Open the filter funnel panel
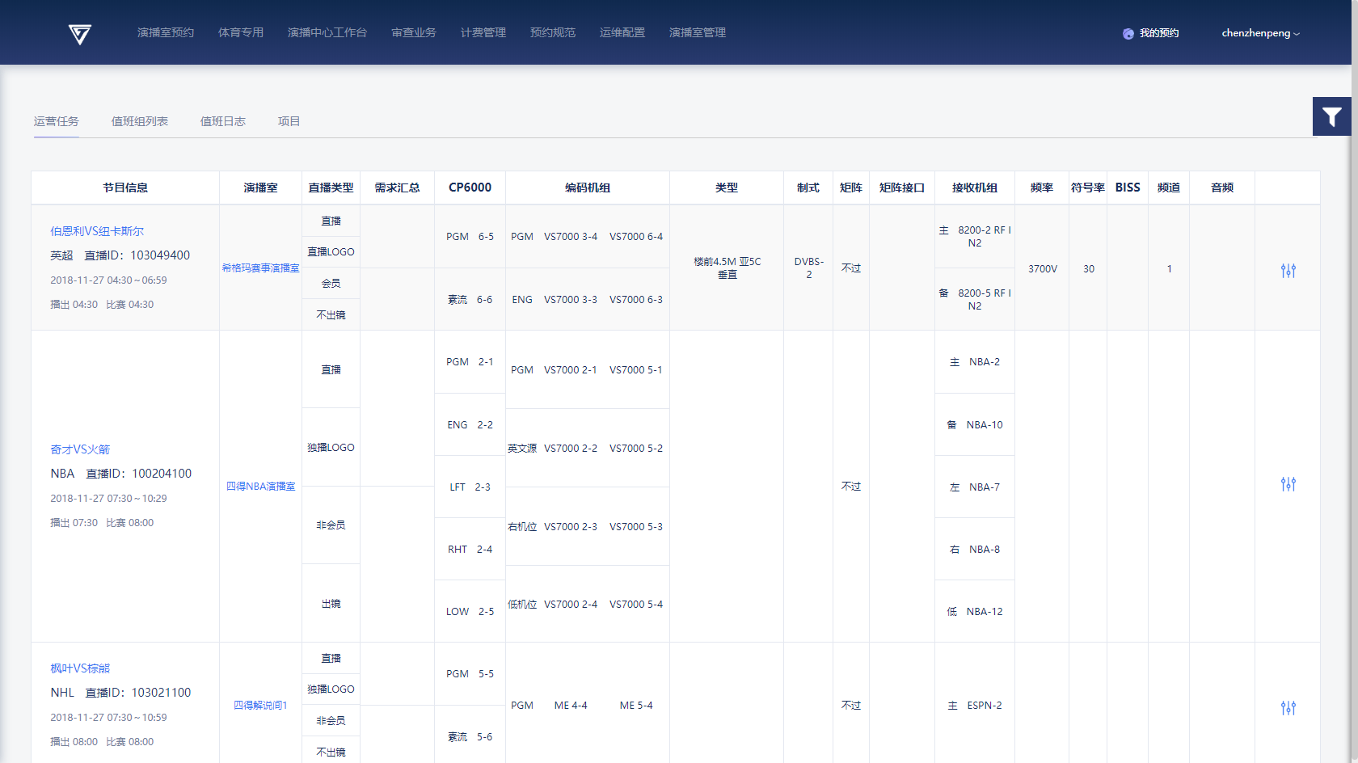1358x763 pixels. point(1331,117)
